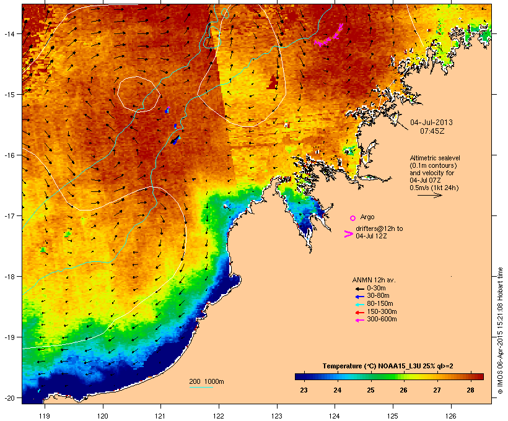Click the dark red patch near 123E 14.8S
Viewport: 508px width, 421px height.
tap(273, 82)
